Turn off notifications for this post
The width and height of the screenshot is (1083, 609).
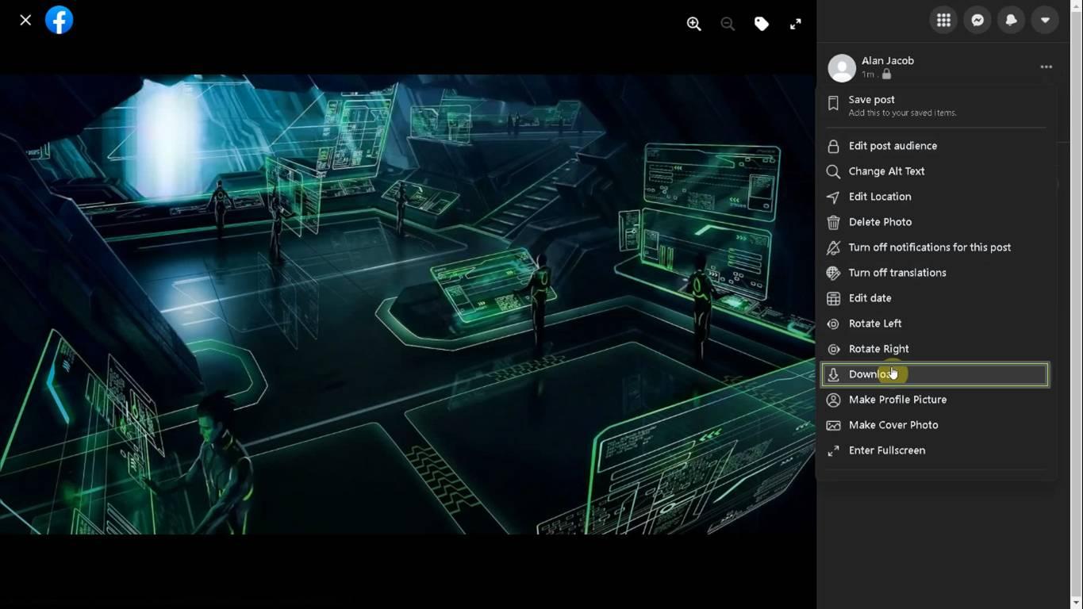(x=935, y=247)
